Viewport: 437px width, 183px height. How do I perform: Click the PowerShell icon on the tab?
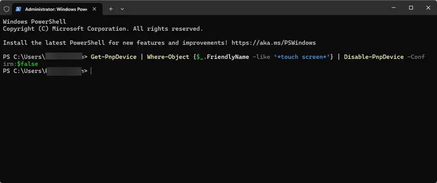pos(18,9)
